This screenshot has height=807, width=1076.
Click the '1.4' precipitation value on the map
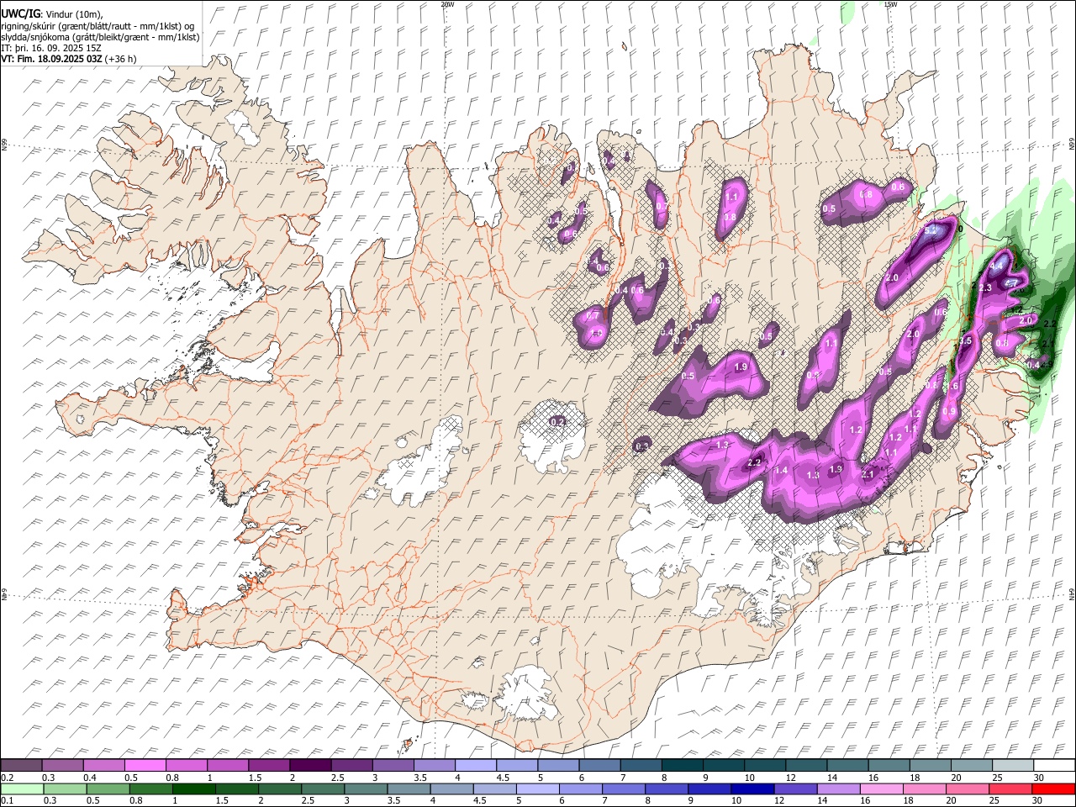[x=781, y=470]
